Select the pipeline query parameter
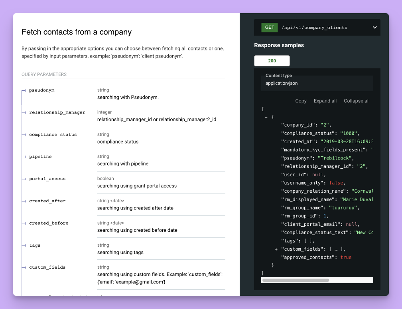402x309 pixels. click(40, 157)
